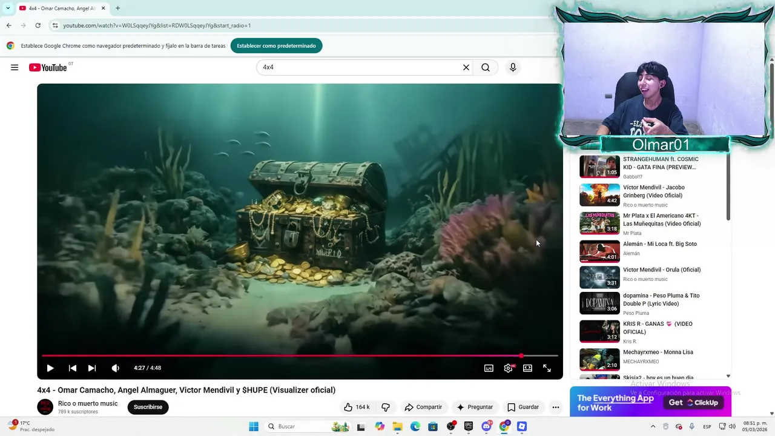Click the ClickUp Get advertisement banner

coord(650,401)
